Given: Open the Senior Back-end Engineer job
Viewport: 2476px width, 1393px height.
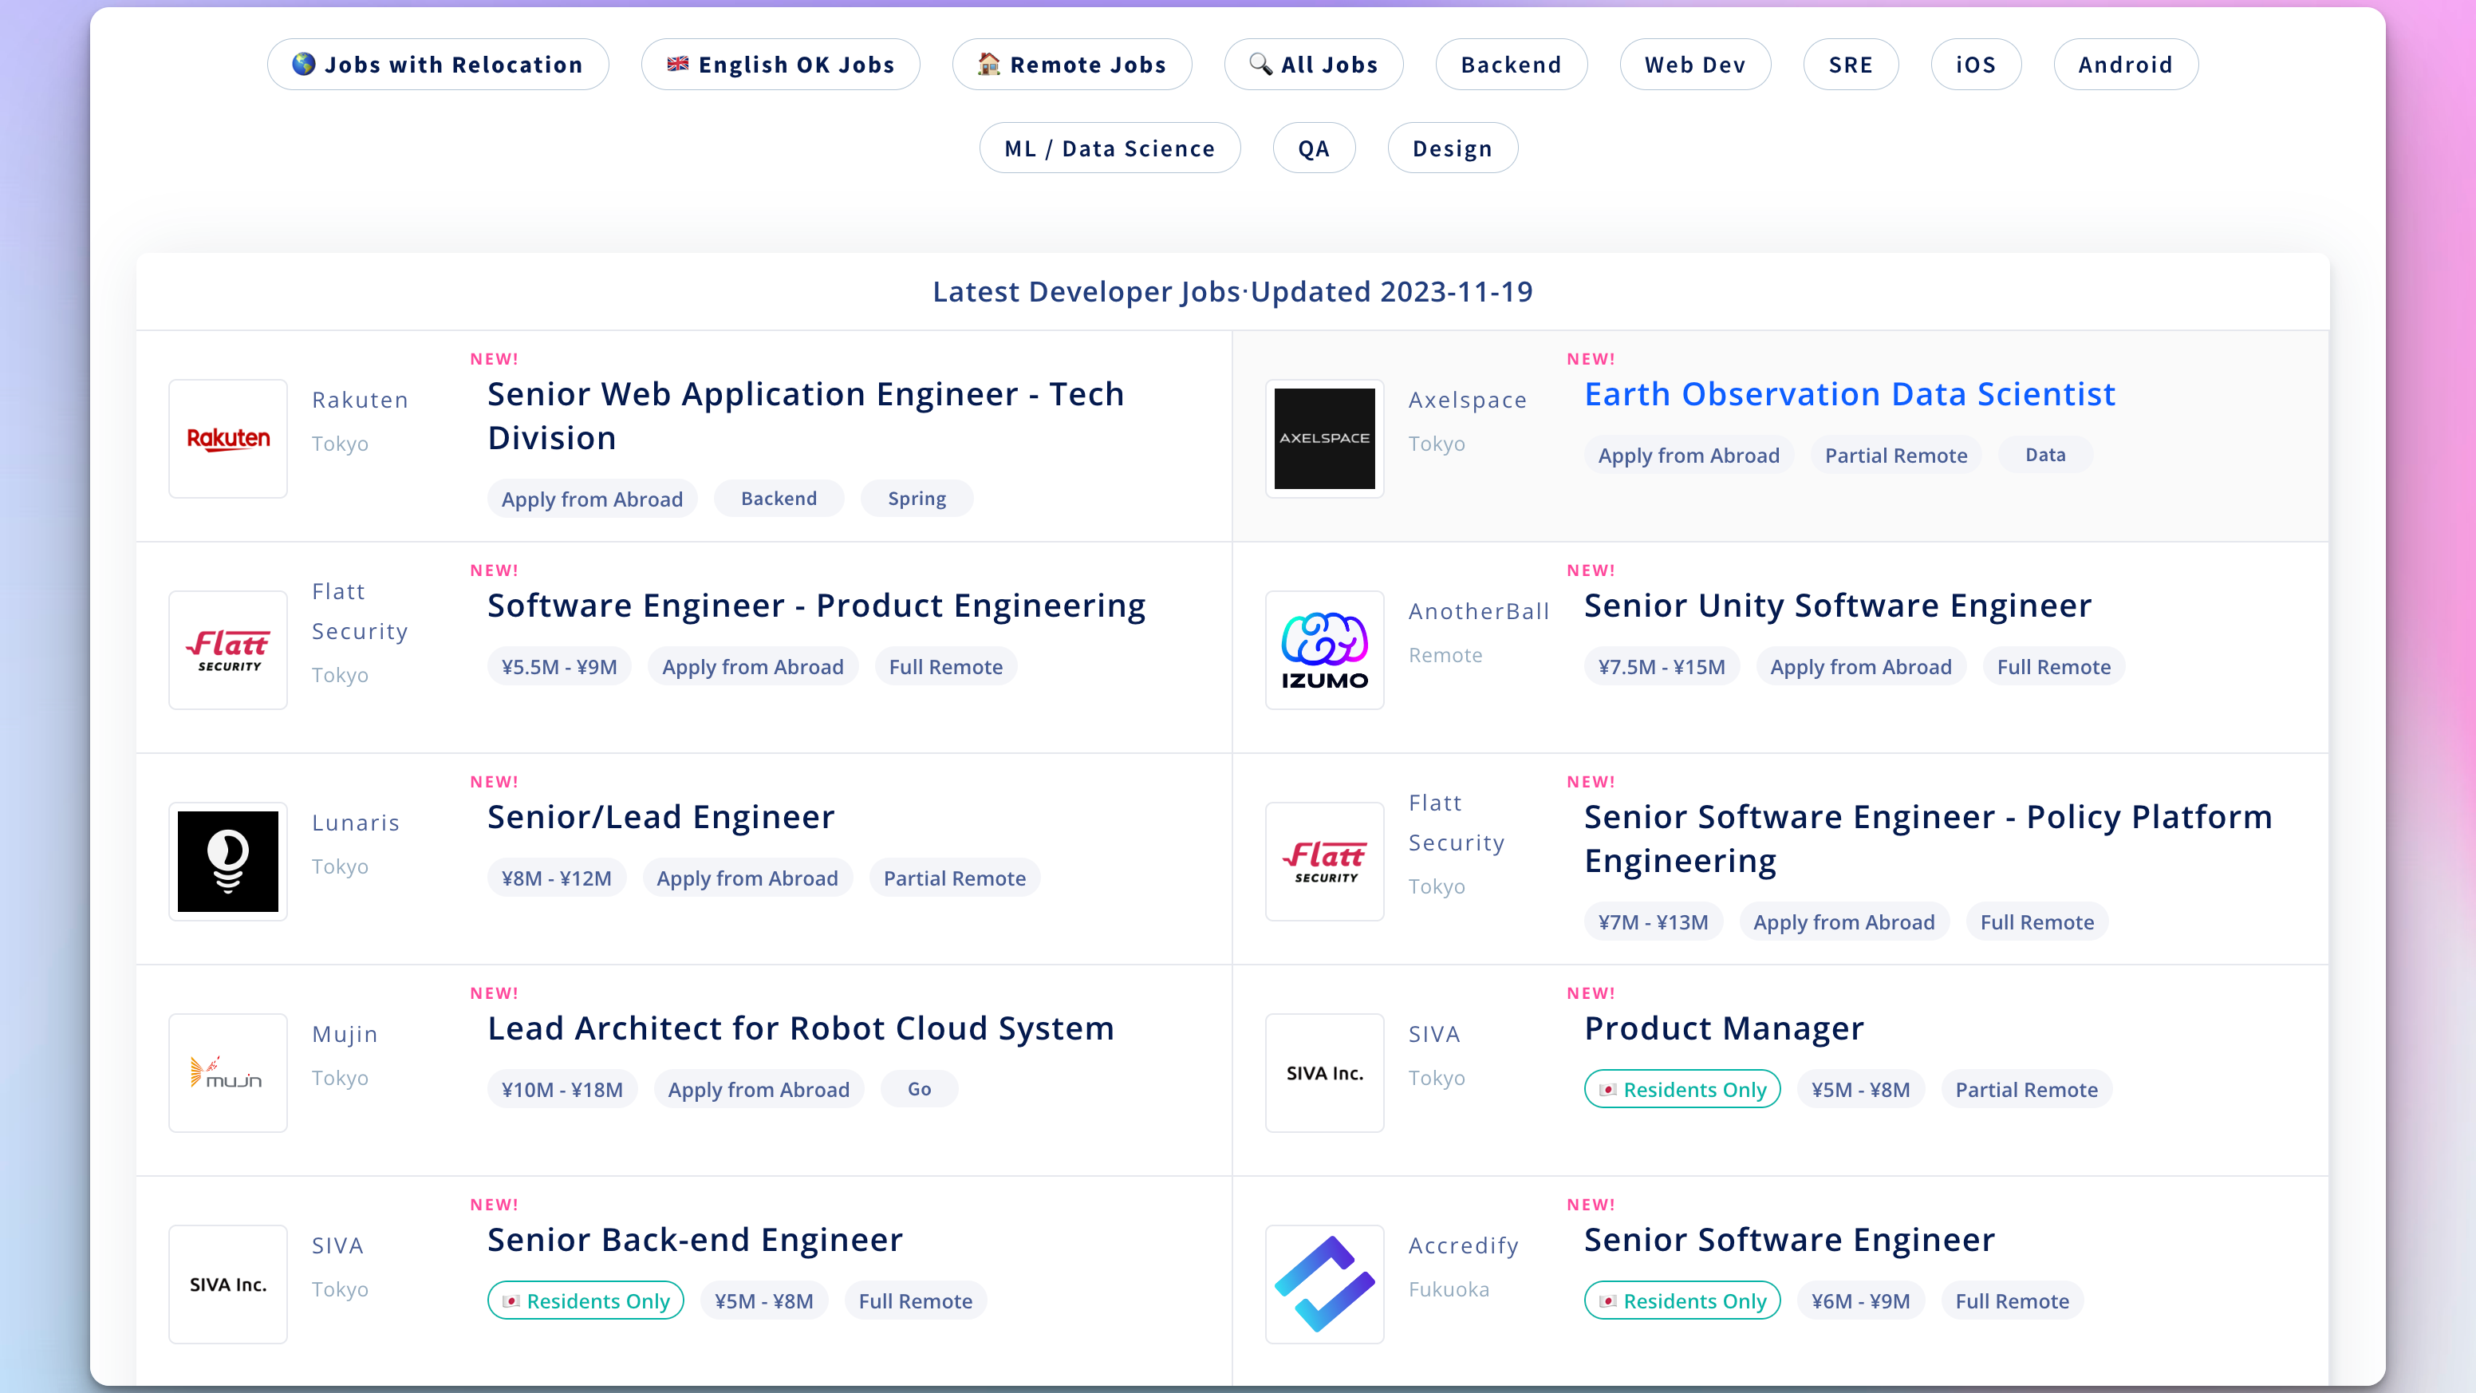Looking at the screenshot, I should tap(695, 1240).
